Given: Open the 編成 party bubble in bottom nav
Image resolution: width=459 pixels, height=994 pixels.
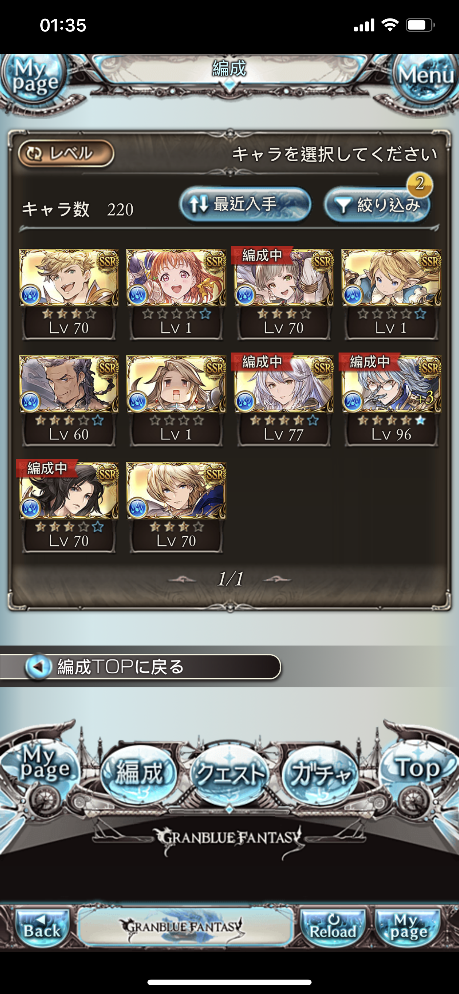Looking at the screenshot, I should (x=138, y=773).
